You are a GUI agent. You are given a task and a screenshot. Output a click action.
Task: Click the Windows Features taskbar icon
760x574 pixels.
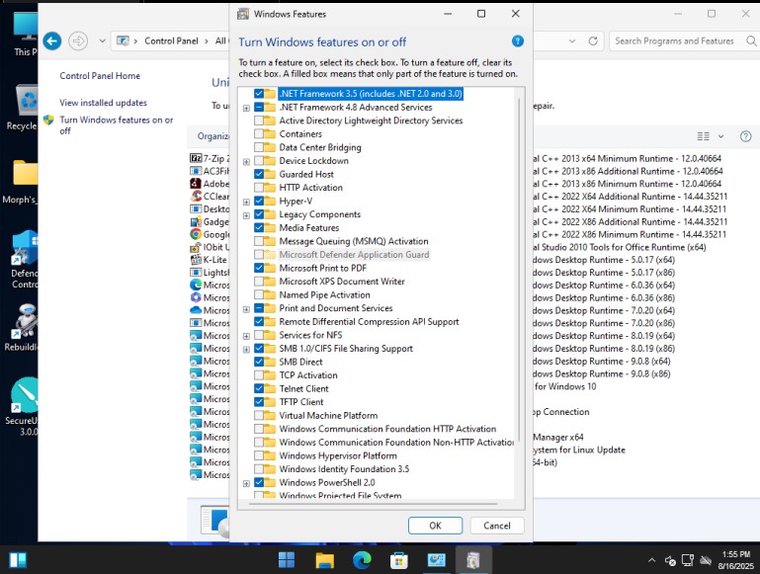[x=473, y=560]
